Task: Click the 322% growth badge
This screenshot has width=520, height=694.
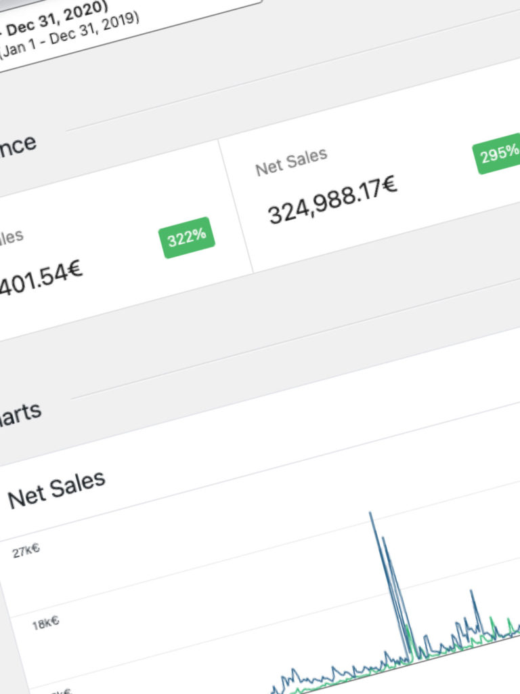Action: (187, 238)
